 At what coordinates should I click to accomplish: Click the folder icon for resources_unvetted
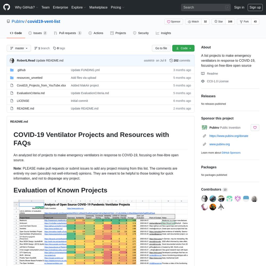coord(12,78)
